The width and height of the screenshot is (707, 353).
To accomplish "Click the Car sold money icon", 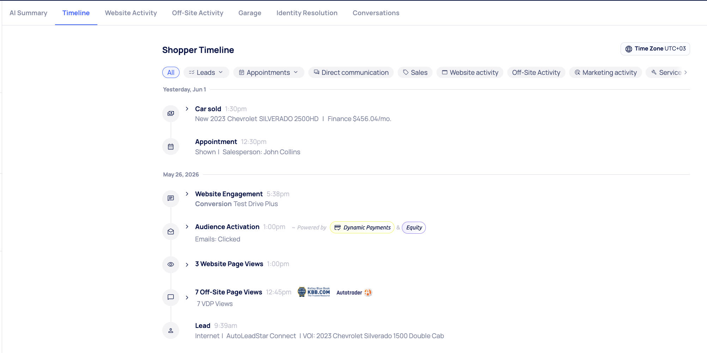I will point(171,113).
